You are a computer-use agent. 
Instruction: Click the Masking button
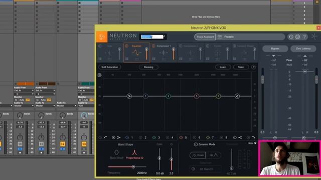coord(148,67)
